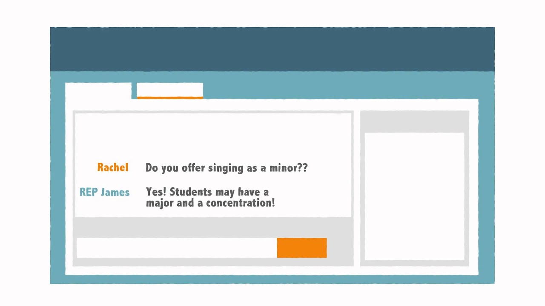The image size is (545, 306).
Task: Click the gray strip above the message input
Action: click(x=213, y=227)
